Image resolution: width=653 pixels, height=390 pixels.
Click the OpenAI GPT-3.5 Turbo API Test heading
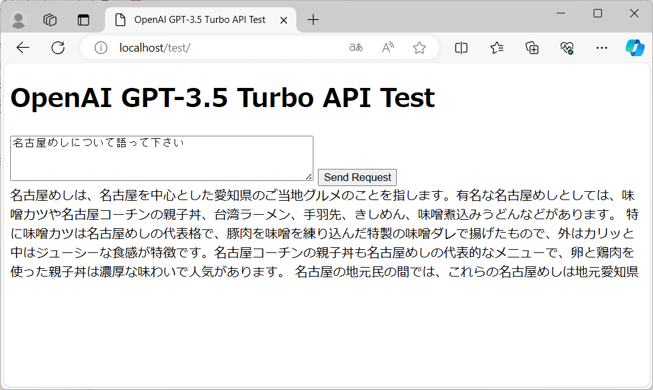coord(222,98)
